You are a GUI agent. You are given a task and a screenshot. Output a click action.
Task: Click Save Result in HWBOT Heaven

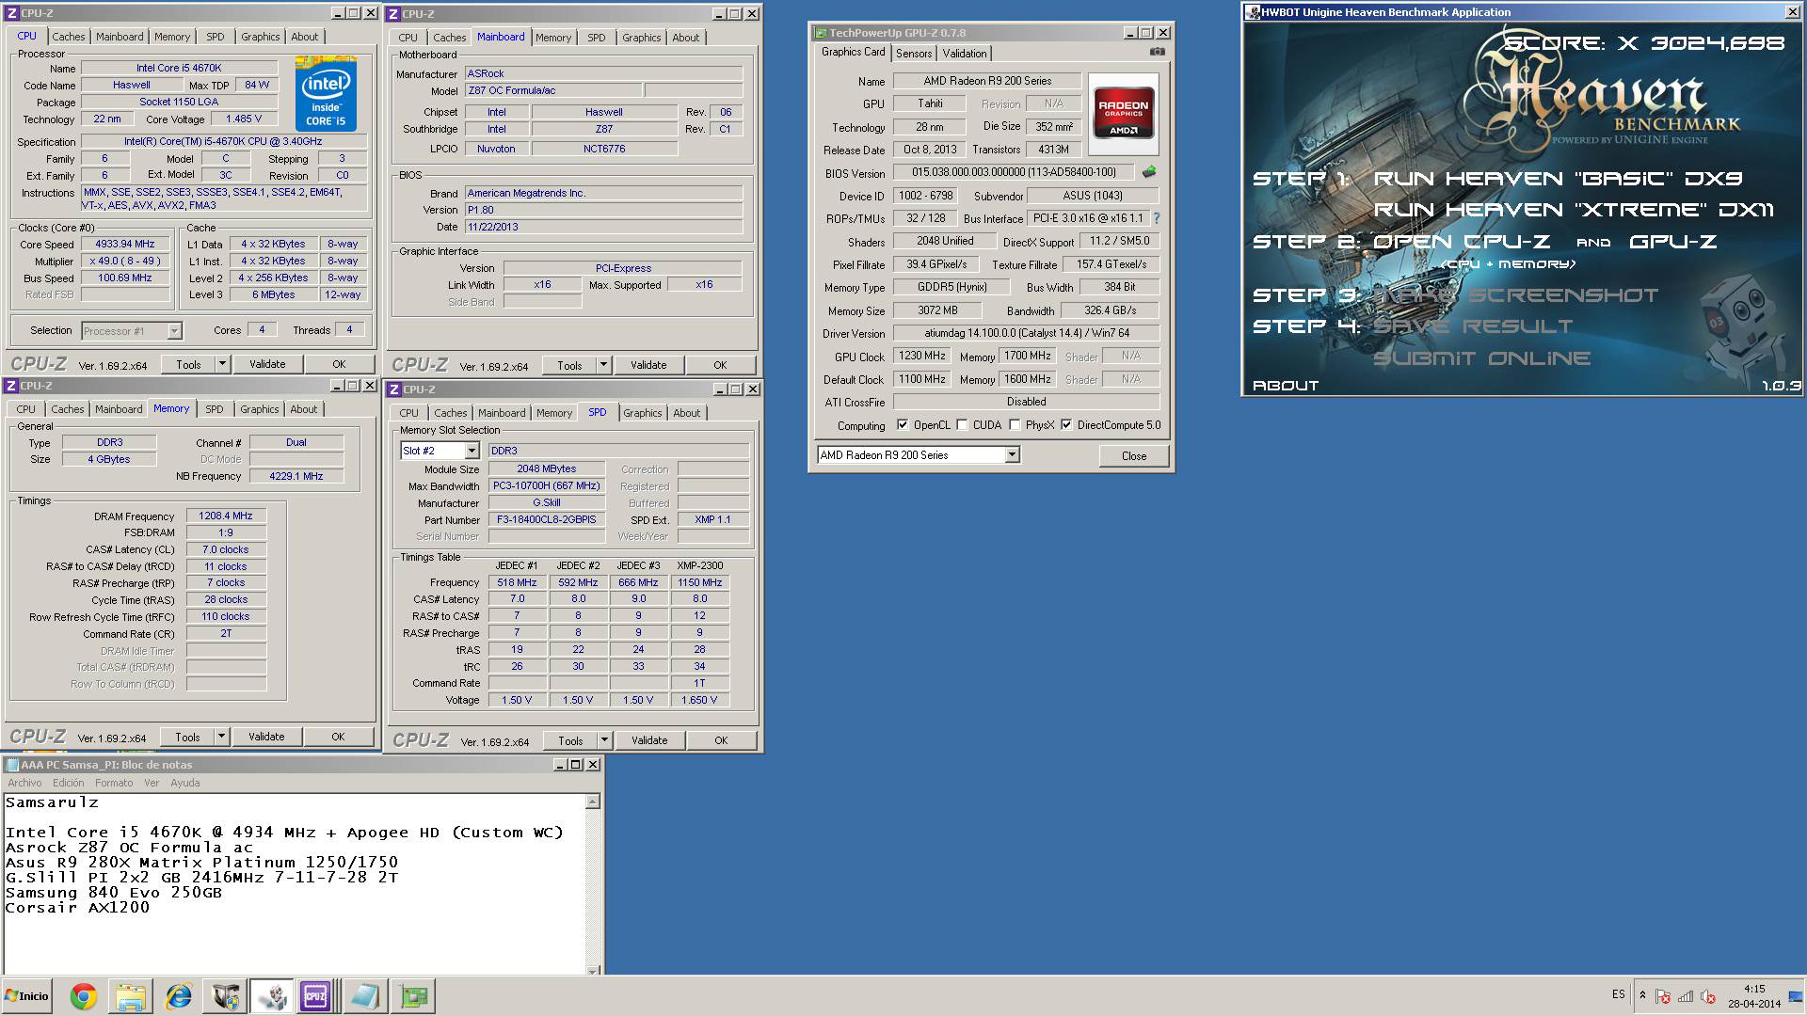coord(1473,326)
